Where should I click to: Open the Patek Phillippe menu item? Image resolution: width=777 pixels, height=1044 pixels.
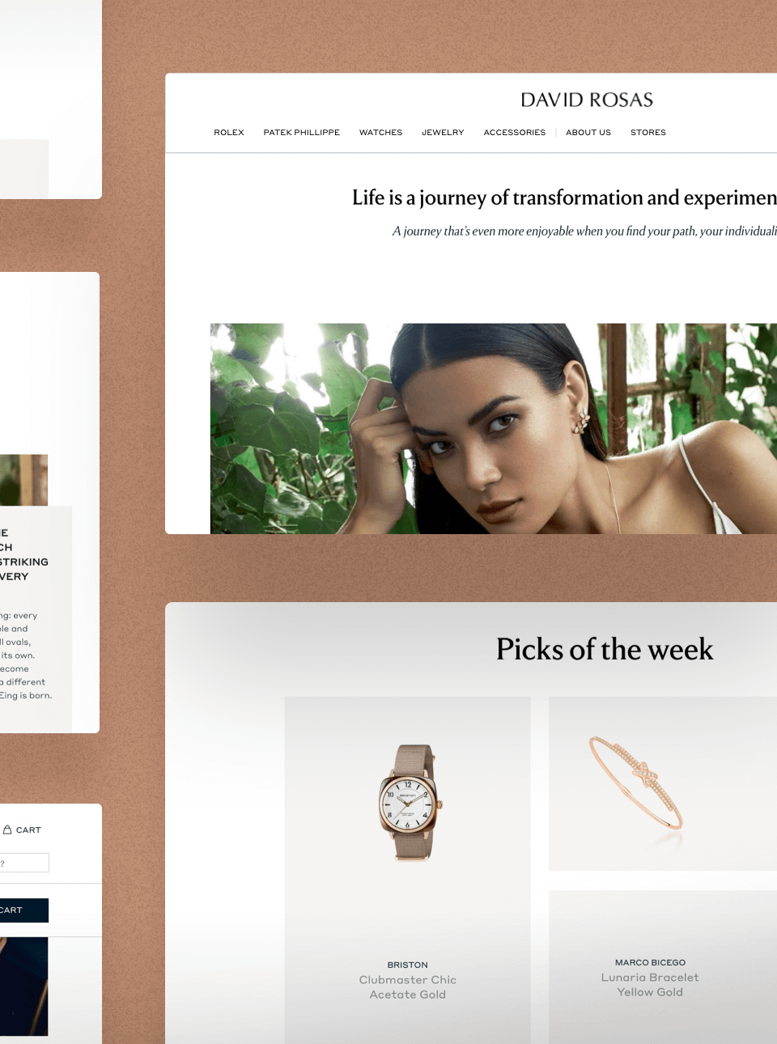(302, 132)
